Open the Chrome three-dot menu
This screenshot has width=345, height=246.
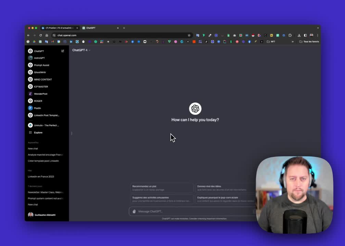pos(318,36)
